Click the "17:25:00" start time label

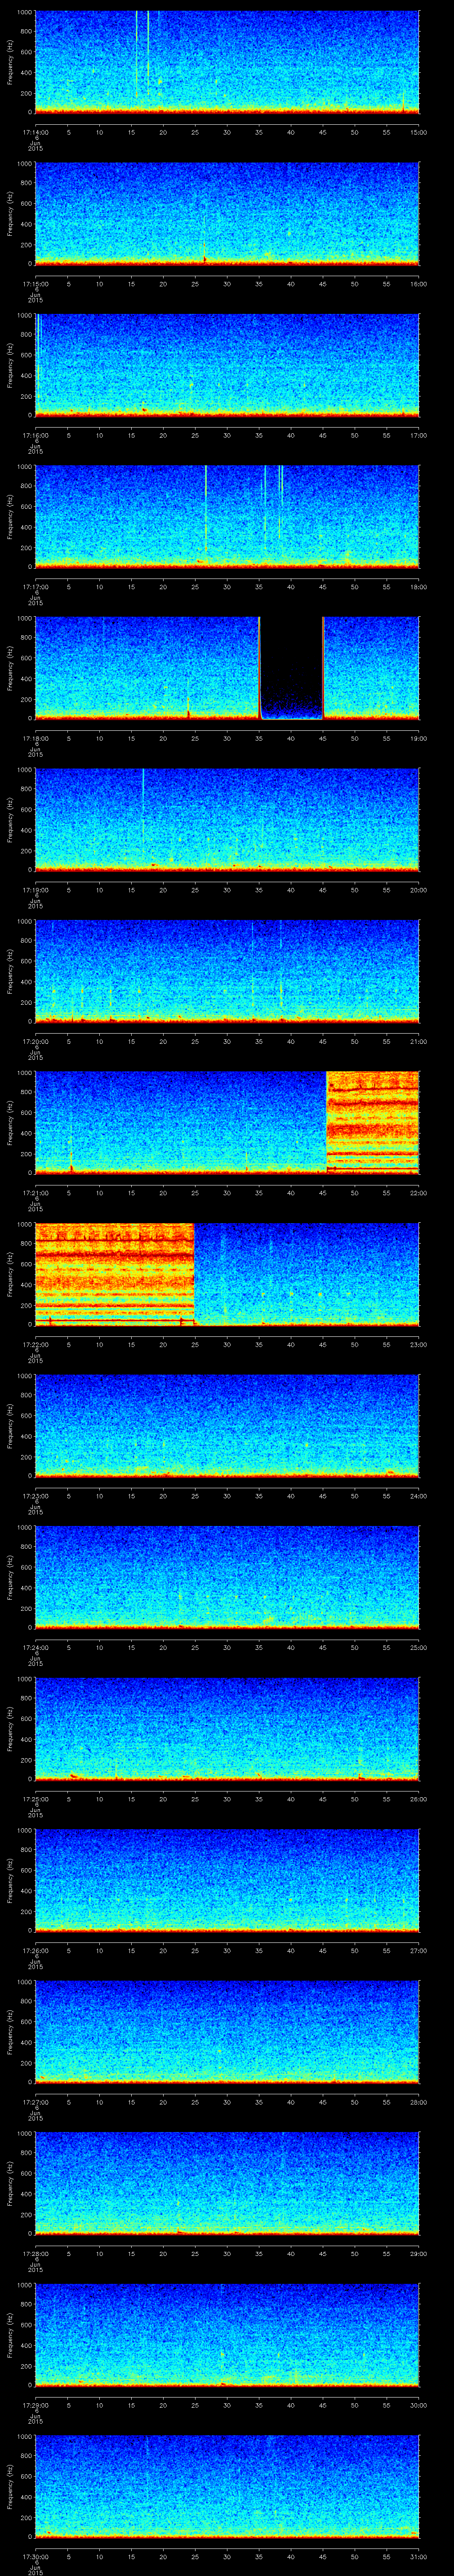(x=35, y=1799)
